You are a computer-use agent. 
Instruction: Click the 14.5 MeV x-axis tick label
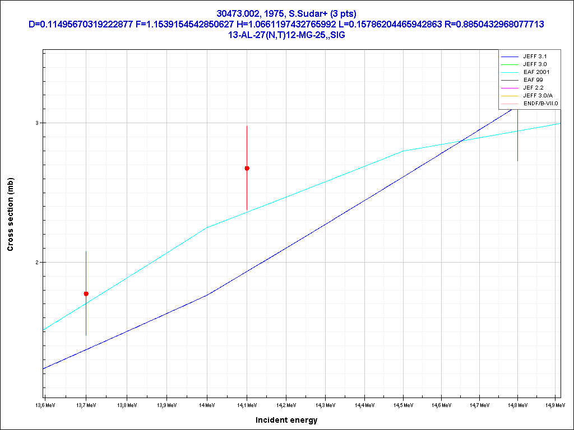tap(402, 404)
